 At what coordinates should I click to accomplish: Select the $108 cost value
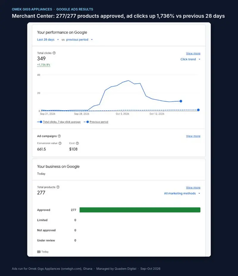[x=73, y=149]
